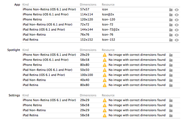Open folder icon for Spotlight 40x40 row
The width and height of the screenshot is (183, 121).
pos(171,80)
